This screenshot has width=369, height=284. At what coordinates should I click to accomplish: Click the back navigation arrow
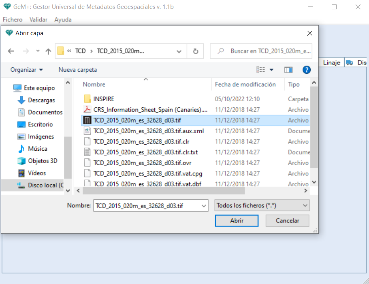pyautogui.click(x=11, y=51)
